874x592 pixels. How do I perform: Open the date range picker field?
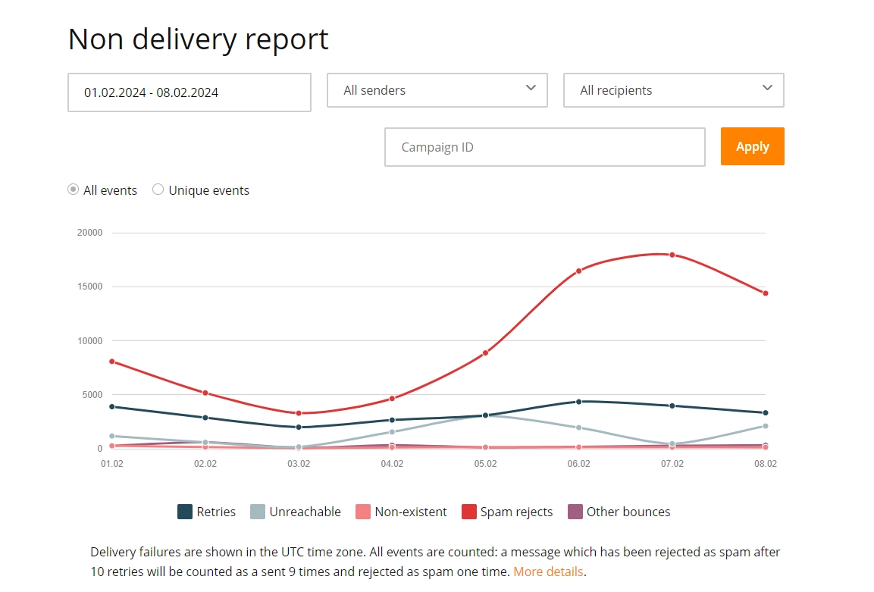(190, 92)
